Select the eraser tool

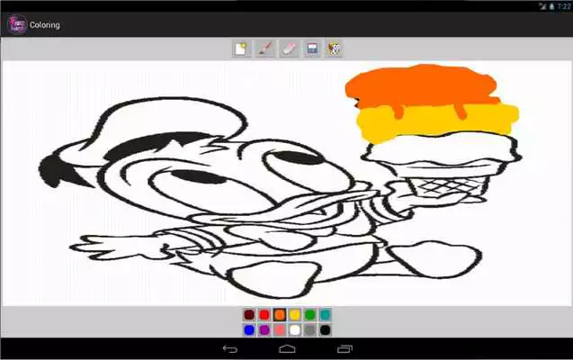tap(288, 49)
